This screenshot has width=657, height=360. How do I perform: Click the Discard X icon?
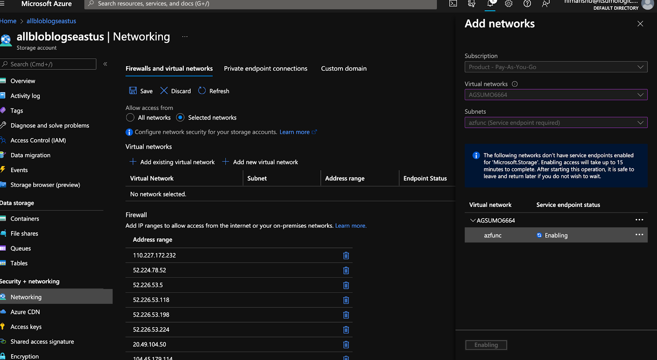pos(164,91)
